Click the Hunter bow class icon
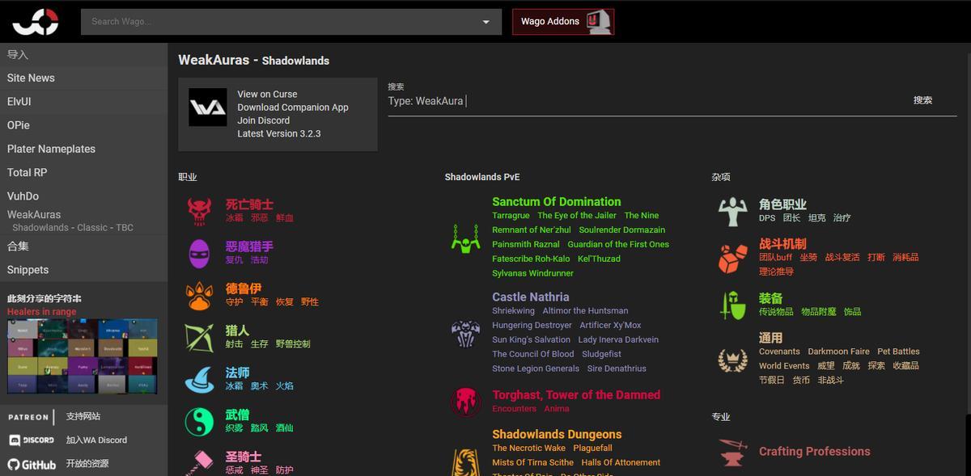971x476 pixels. coord(199,337)
